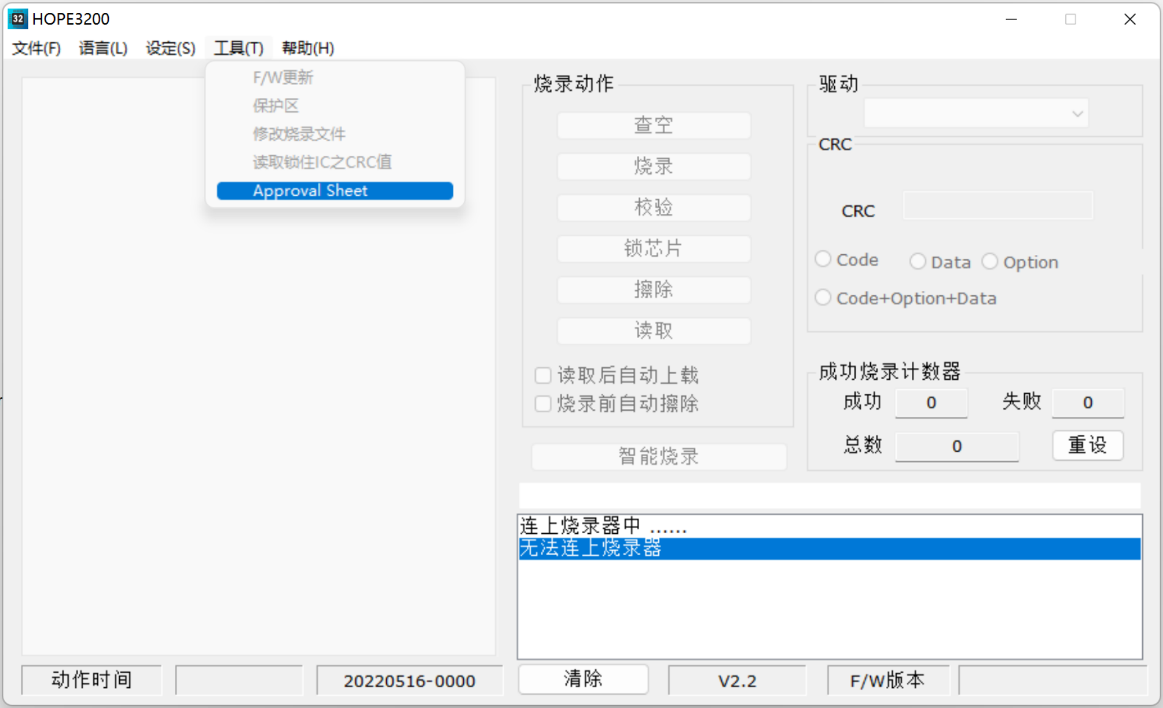Select the Code+Option+Data radio button
This screenshot has height=708, width=1163.
click(x=823, y=298)
